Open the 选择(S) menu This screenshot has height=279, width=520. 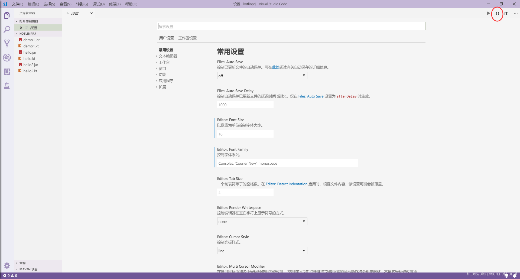tap(49, 4)
